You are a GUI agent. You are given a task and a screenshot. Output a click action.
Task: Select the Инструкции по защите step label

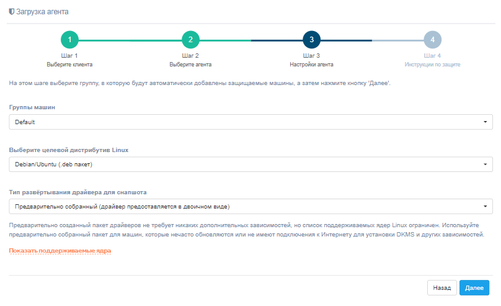click(432, 64)
